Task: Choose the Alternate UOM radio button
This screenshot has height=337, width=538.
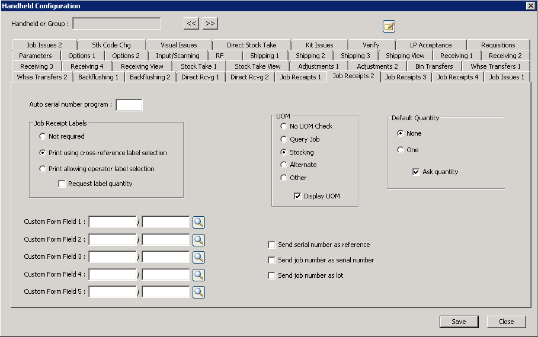Action: click(x=284, y=165)
